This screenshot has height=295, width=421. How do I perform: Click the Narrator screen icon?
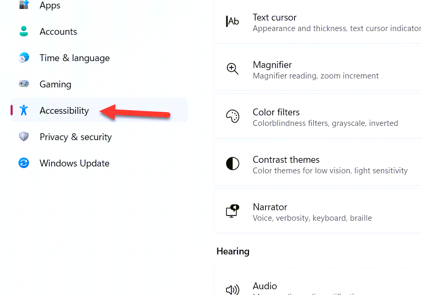point(233,211)
